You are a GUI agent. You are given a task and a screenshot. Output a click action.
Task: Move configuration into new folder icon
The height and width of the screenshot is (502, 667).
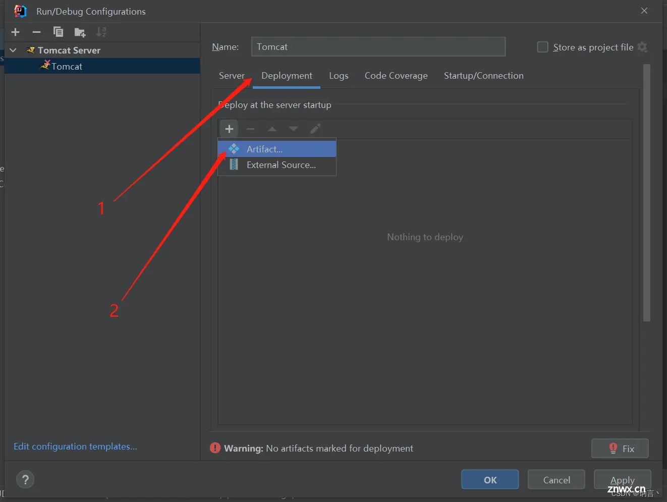pos(80,32)
